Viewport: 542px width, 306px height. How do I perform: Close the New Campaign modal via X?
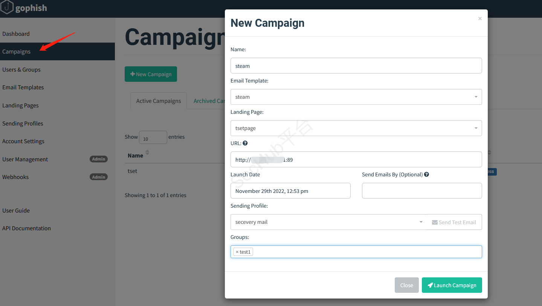(x=480, y=18)
